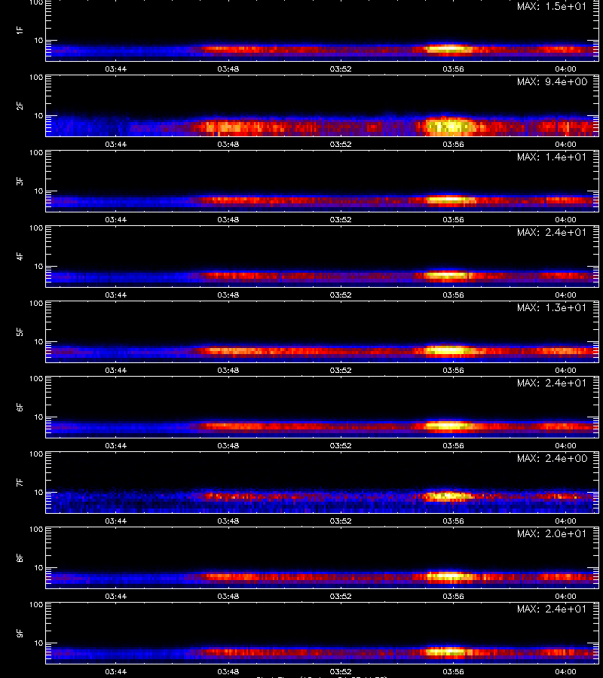
Task: Click the yellow burst near 03:56 in panel 4F
Action: click(447, 275)
